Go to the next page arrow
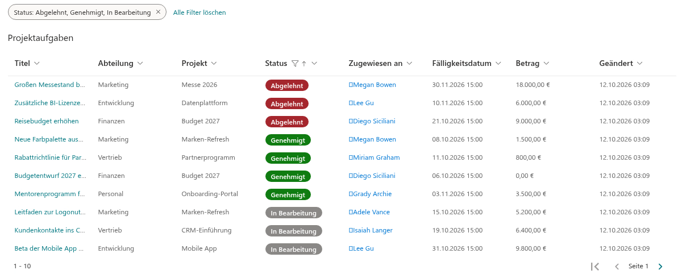Viewport: 682px width, 274px height. [x=660, y=266]
